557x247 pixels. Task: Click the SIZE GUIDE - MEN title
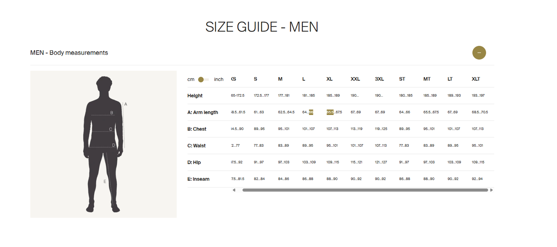pyautogui.click(x=261, y=27)
